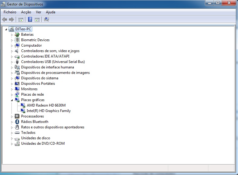
Task: Click the Dispositivos do sistema icon
Action: coord(17,78)
